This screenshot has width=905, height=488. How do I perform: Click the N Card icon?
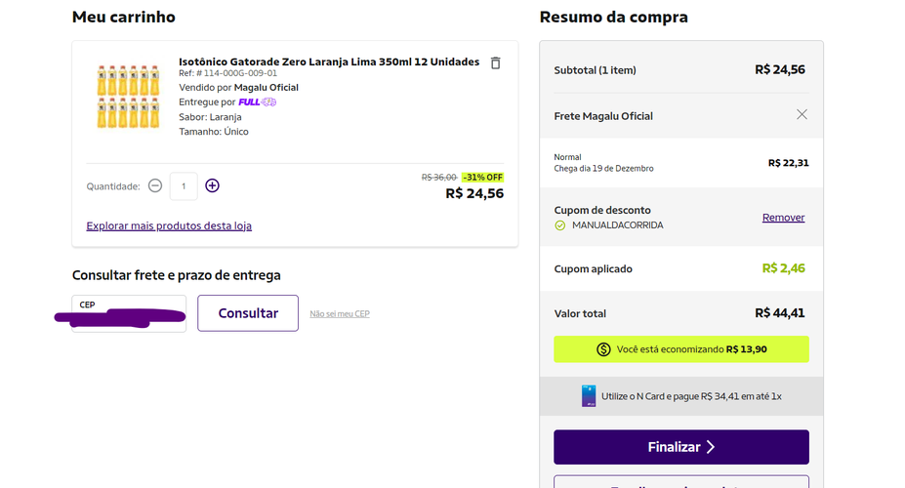(x=588, y=396)
